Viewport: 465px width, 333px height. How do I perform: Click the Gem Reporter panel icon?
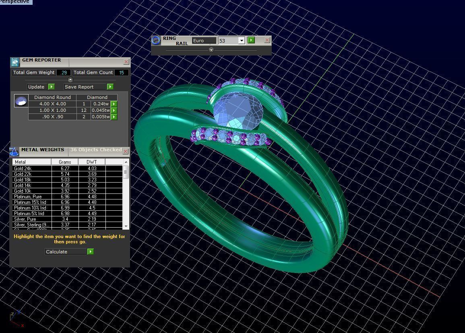click(15, 62)
